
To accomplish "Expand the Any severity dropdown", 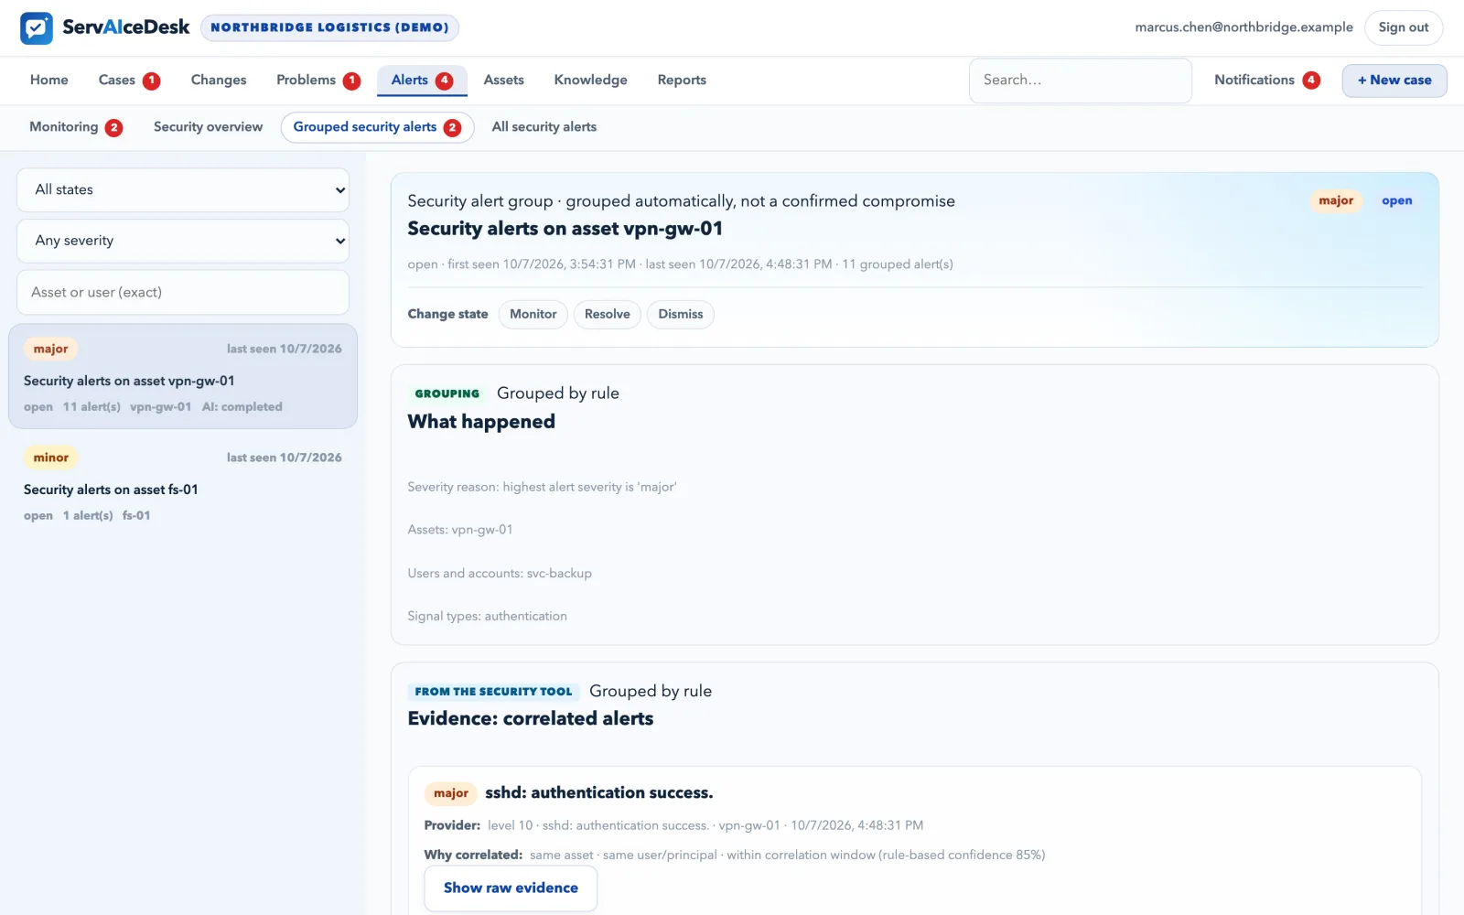I will 183,241.
